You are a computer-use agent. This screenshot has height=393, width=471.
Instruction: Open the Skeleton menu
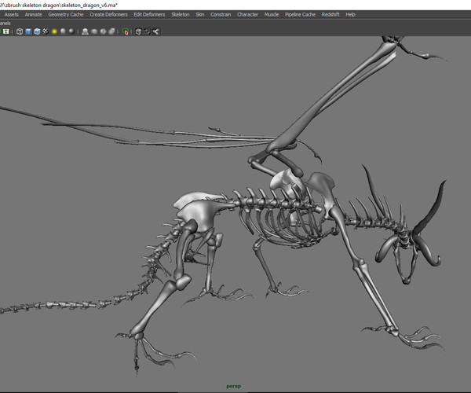click(x=181, y=14)
